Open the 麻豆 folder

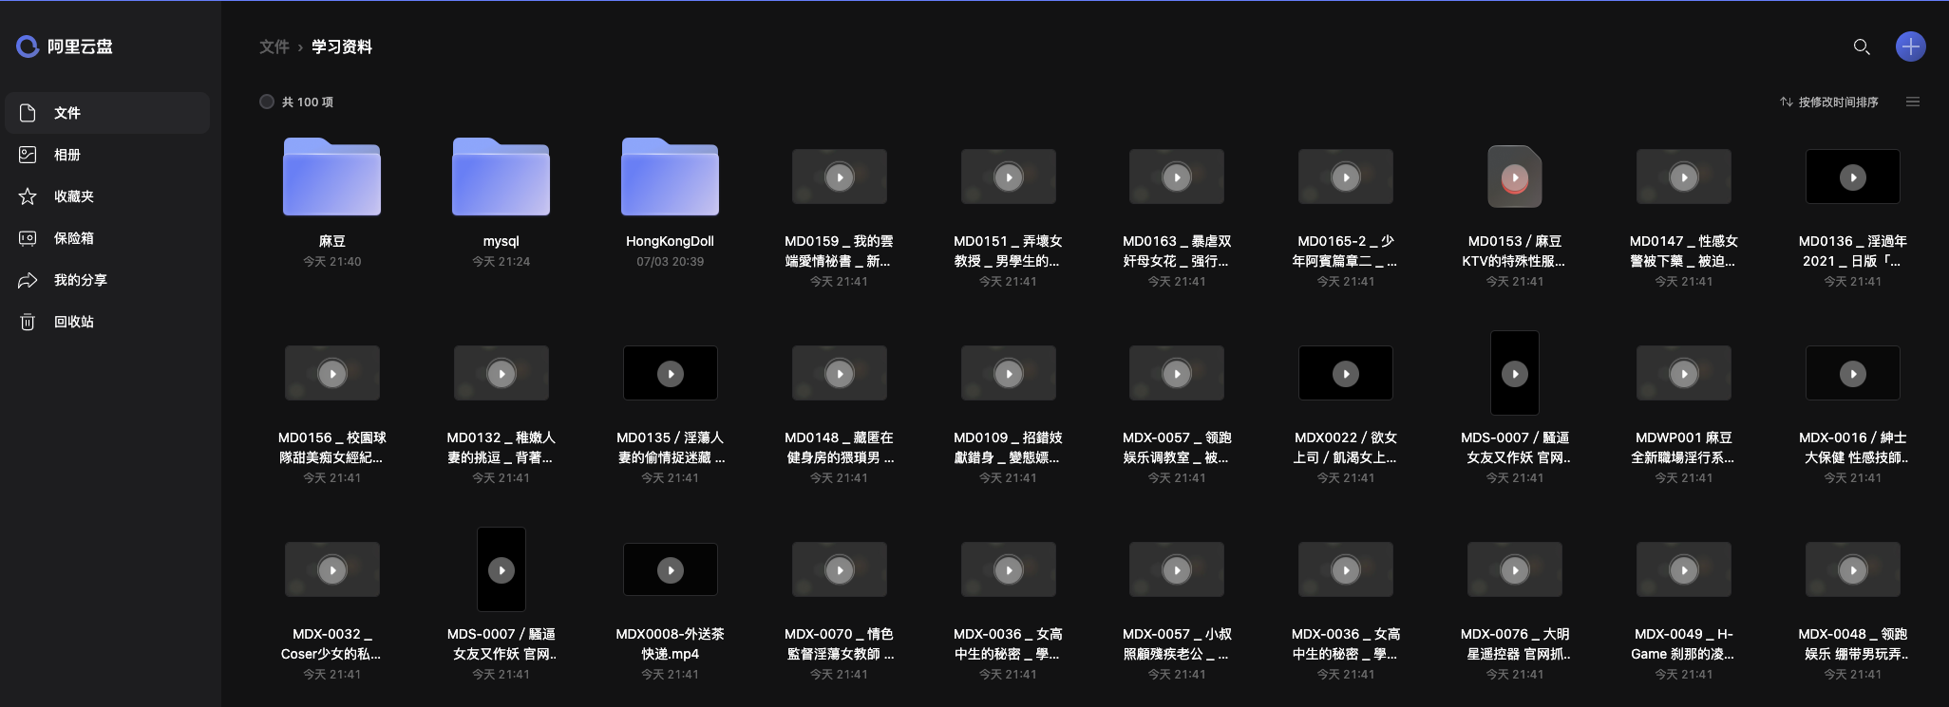coord(332,177)
